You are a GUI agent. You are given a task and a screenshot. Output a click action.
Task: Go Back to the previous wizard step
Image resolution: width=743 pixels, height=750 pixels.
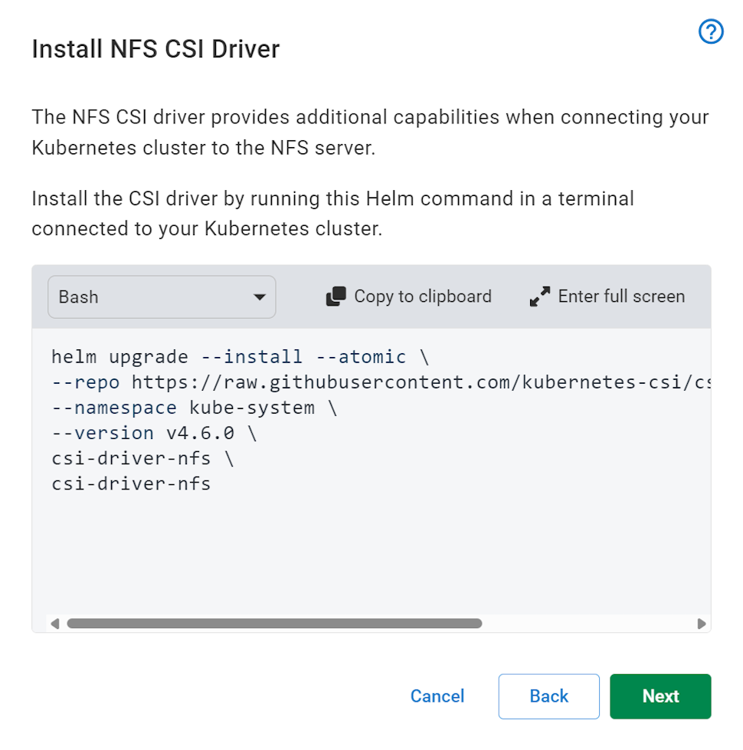(548, 696)
